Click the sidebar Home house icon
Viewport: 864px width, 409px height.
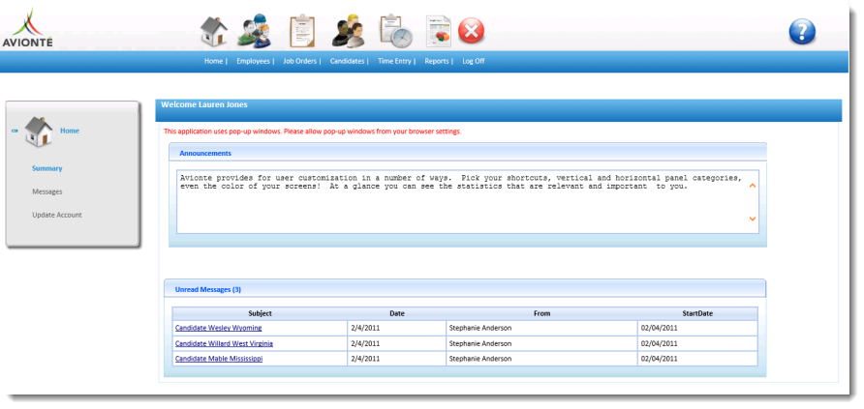click(39, 131)
